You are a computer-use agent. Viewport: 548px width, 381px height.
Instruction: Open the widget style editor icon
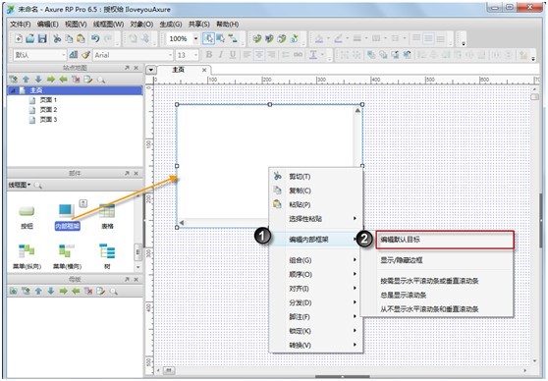pyautogui.click(x=74, y=55)
